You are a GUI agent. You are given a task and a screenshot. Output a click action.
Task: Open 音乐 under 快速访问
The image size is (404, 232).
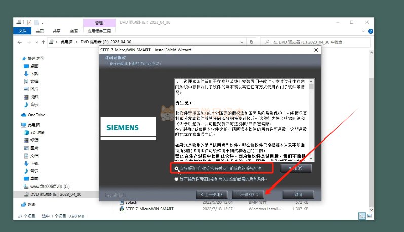31,105
